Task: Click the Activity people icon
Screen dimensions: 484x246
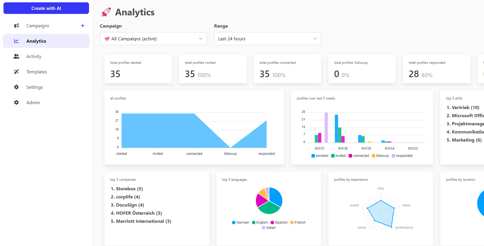Action: [x=17, y=56]
